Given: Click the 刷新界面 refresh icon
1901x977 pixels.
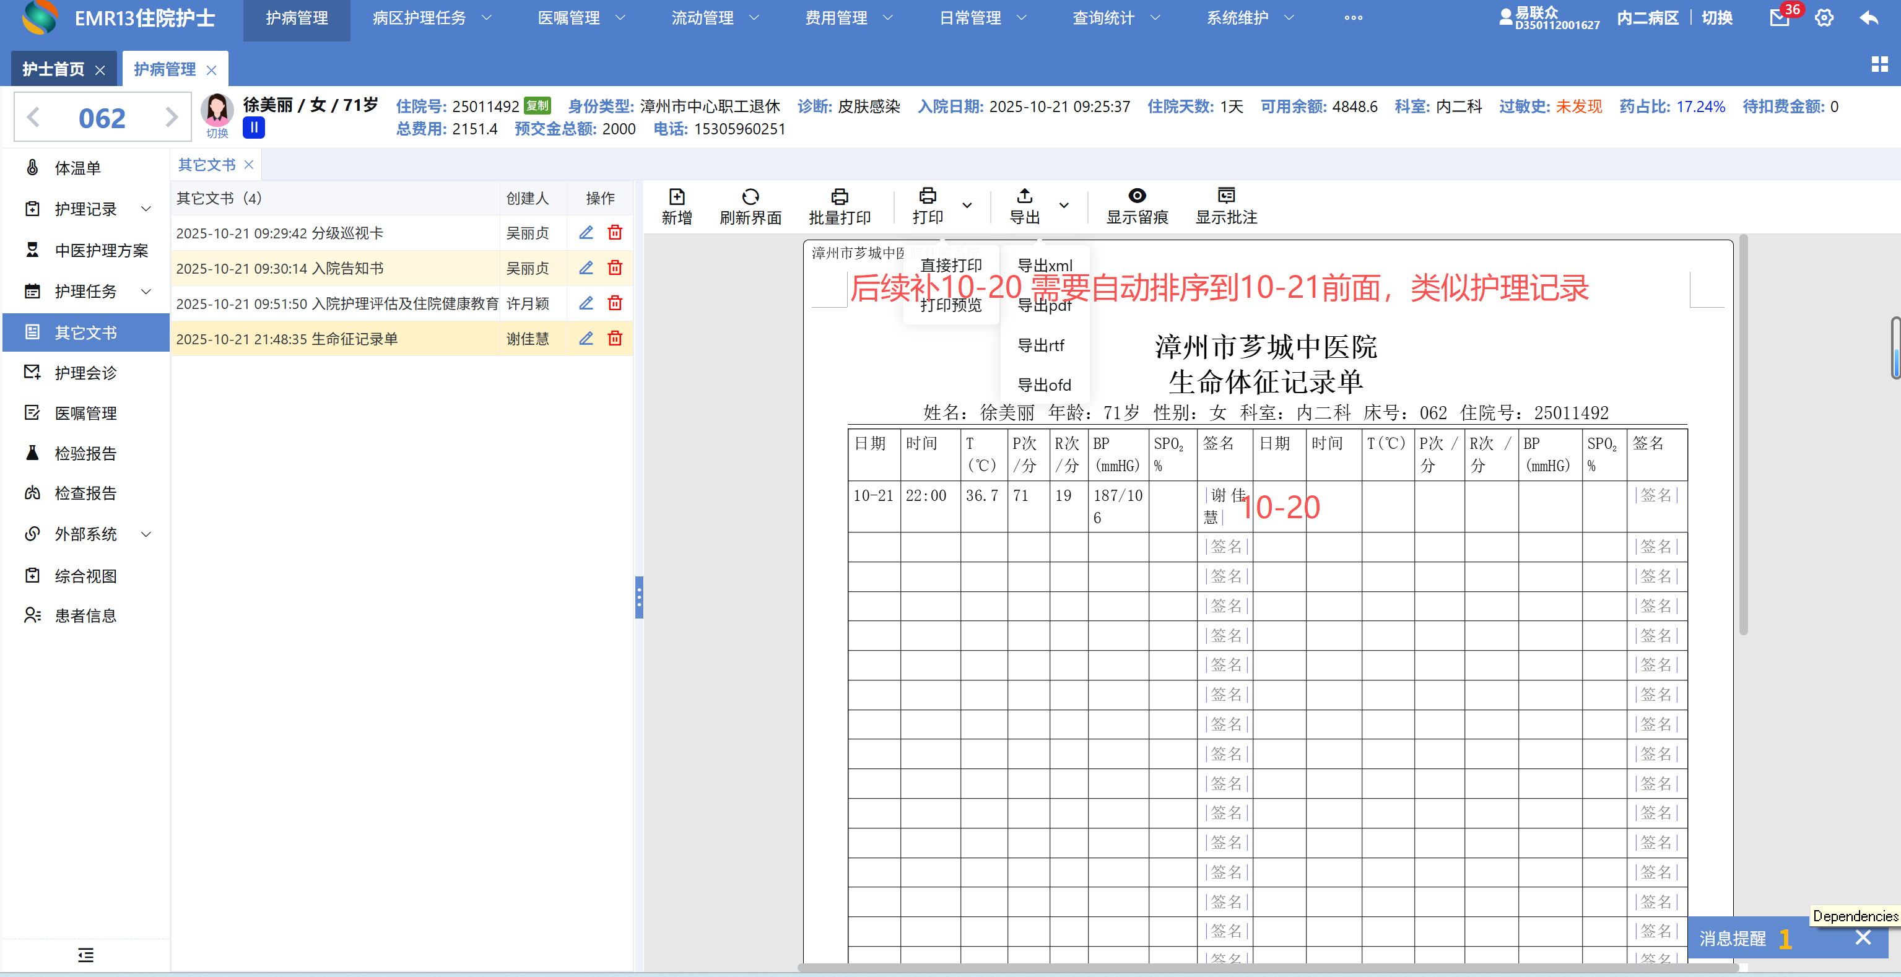Looking at the screenshot, I should click(x=750, y=197).
